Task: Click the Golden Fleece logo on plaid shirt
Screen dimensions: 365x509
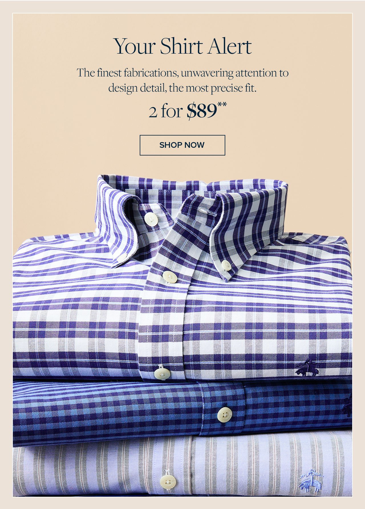Action: 307,367
